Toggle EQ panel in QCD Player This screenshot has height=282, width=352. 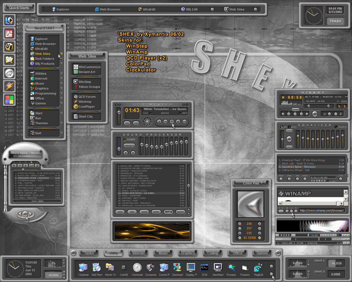click(x=127, y=123)
